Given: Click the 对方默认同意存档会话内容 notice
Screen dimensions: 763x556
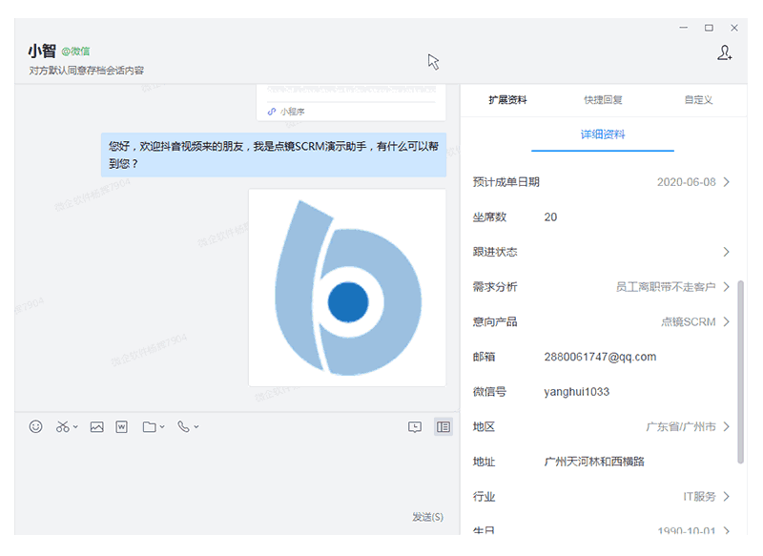Looking at the screenshot, I should click(x=86, y=71).
